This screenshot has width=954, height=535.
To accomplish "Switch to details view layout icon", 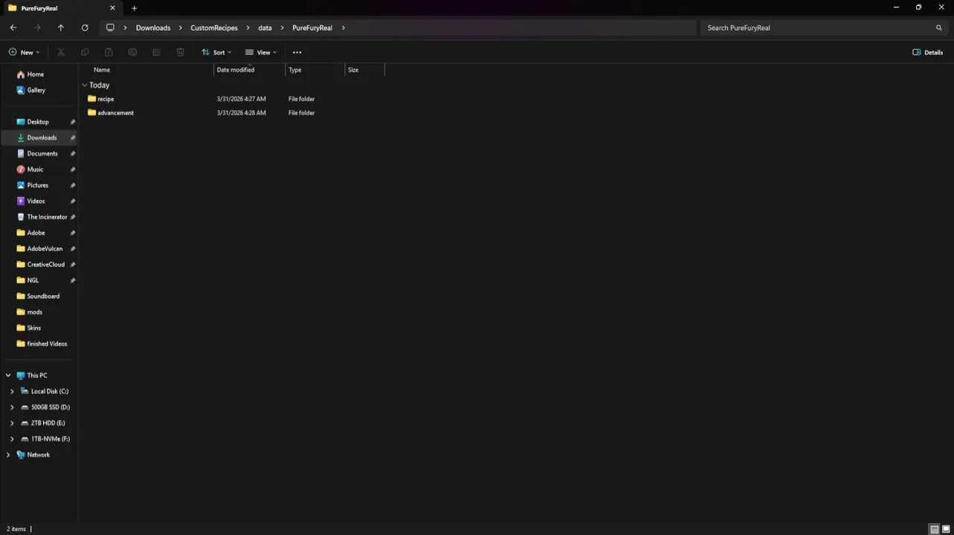I will (x=934, y=529).
